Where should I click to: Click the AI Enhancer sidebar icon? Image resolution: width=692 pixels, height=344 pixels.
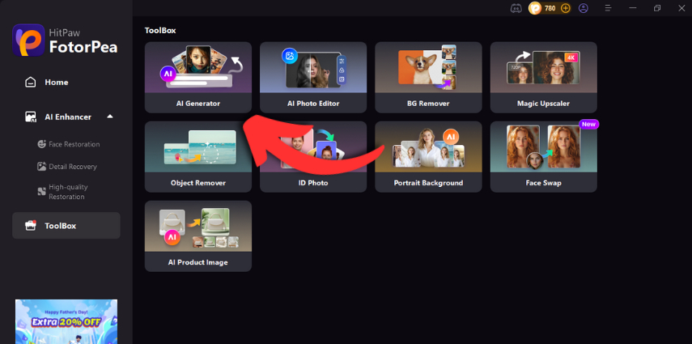31,117
